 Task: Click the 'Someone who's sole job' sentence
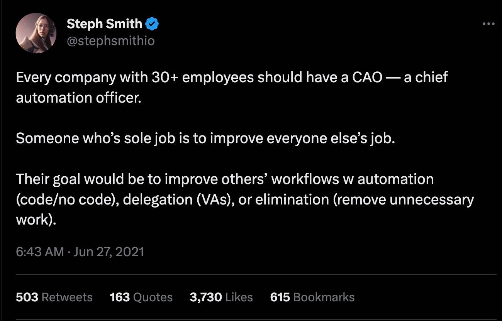tap(205, 139)
